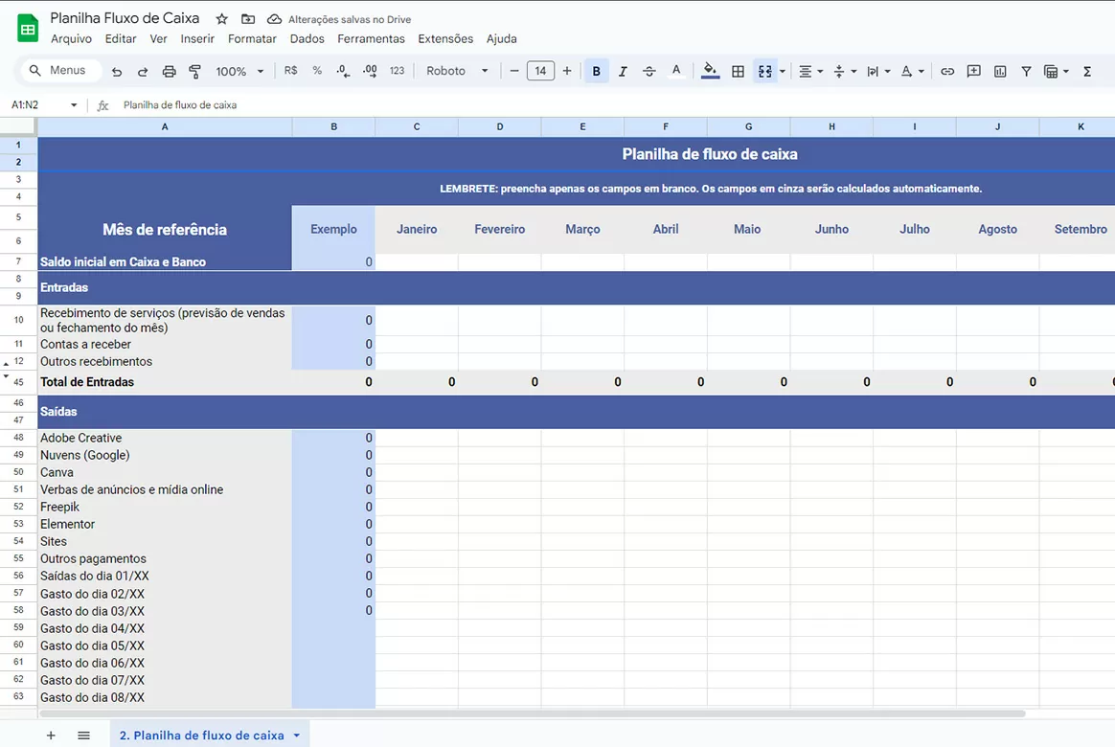Open the Ver menu
Viewport: 1115px width, 747px height.
(x=158, y=39)
